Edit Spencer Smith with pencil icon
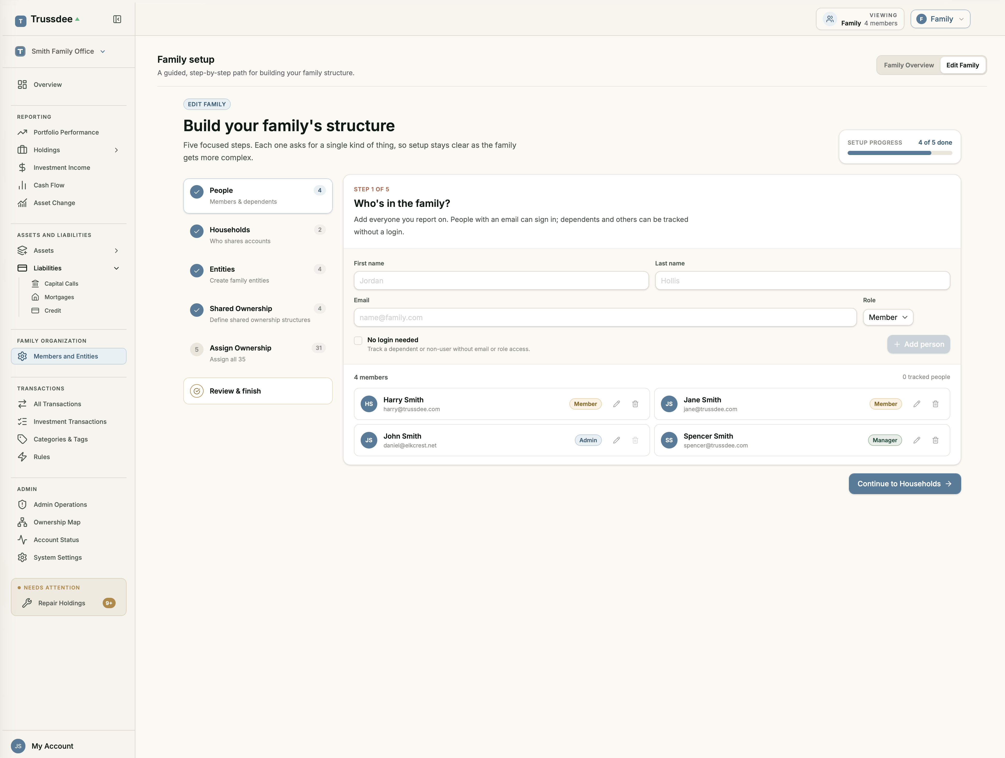The width and height of the screenshot is (1005, 758). point(917,440)
